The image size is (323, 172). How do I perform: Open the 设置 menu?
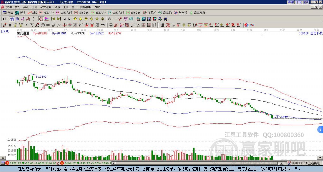pyautogui.click(x=57, y=7)
